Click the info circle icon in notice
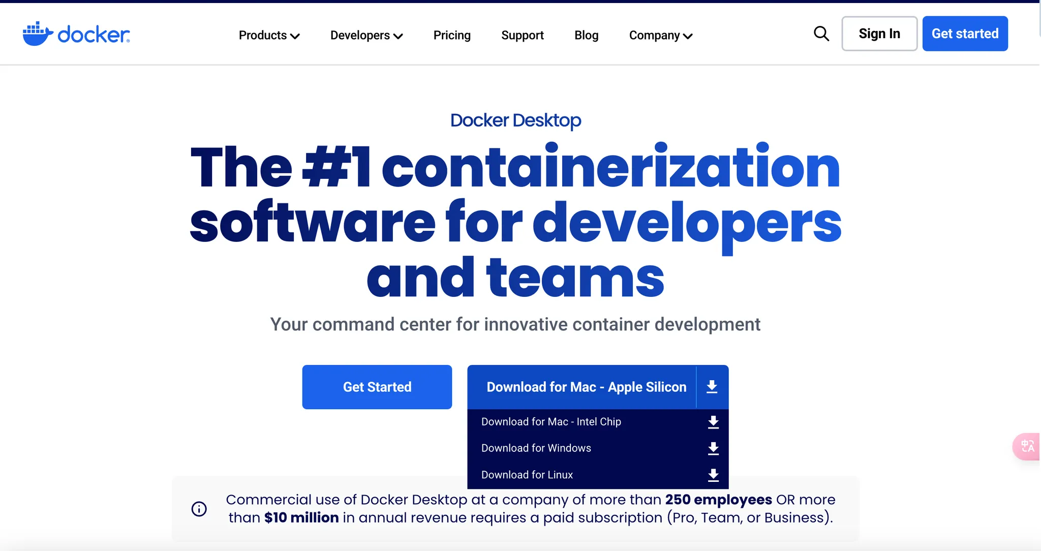Screen dimensions: 1041x551 tap(199, 508)
